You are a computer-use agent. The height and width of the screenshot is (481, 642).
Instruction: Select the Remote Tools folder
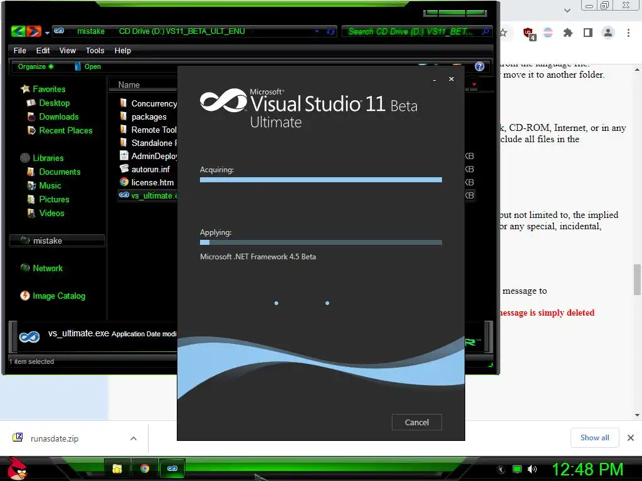point(148,130)
